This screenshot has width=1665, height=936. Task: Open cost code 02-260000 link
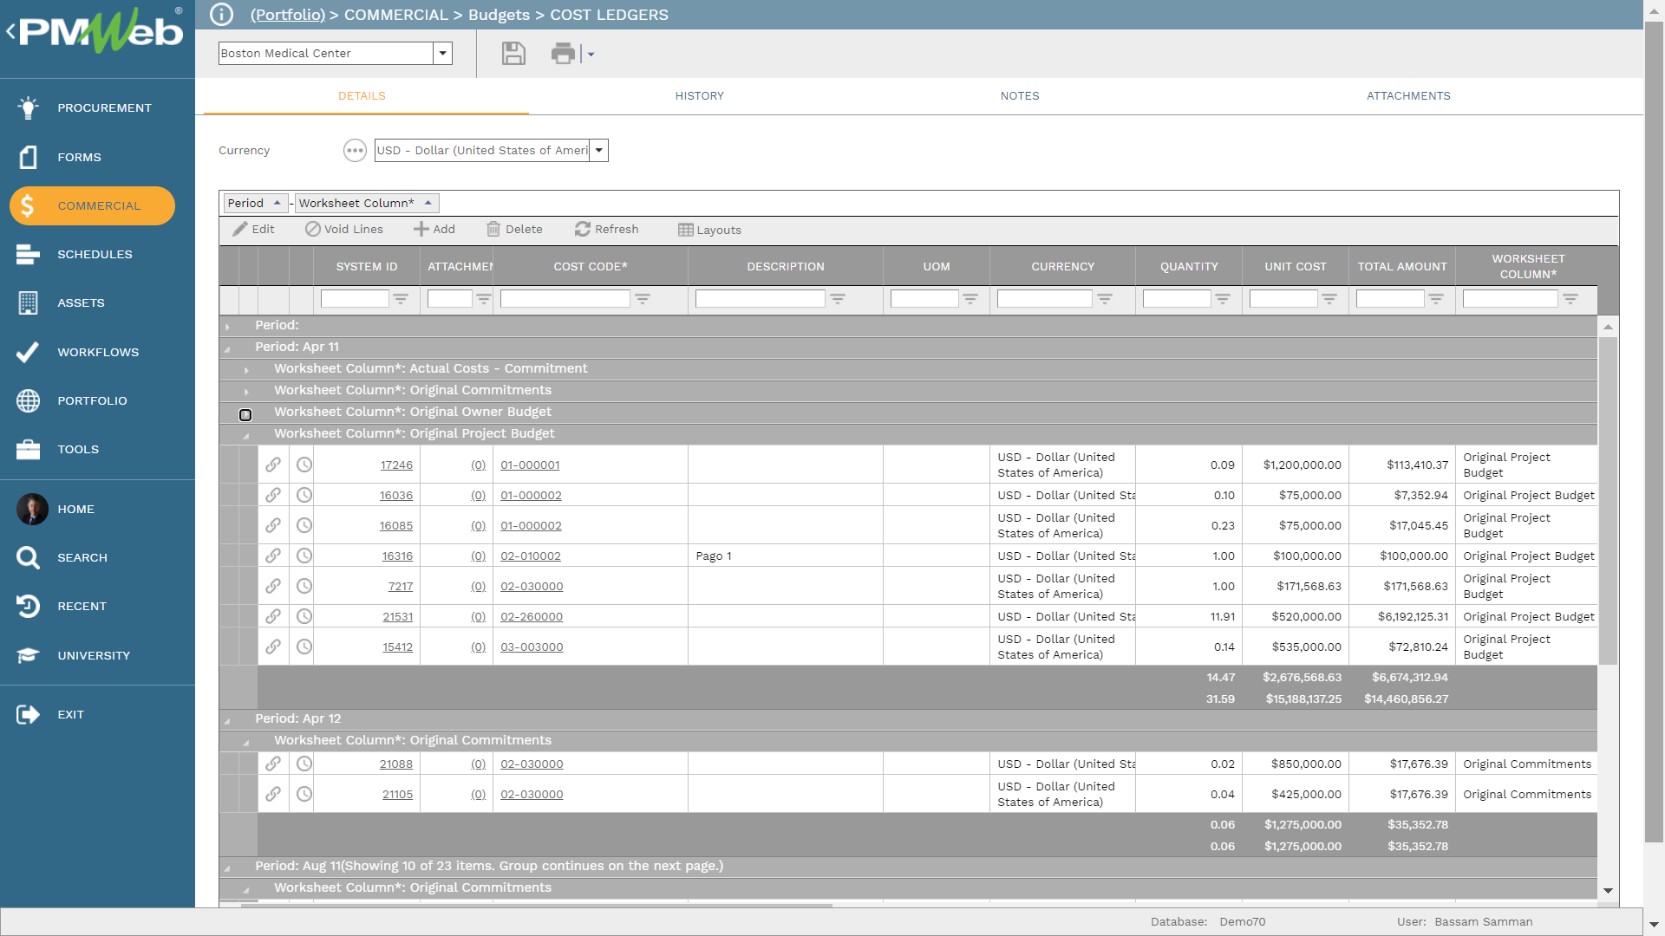pyautogui.click(x=532, y=617)
